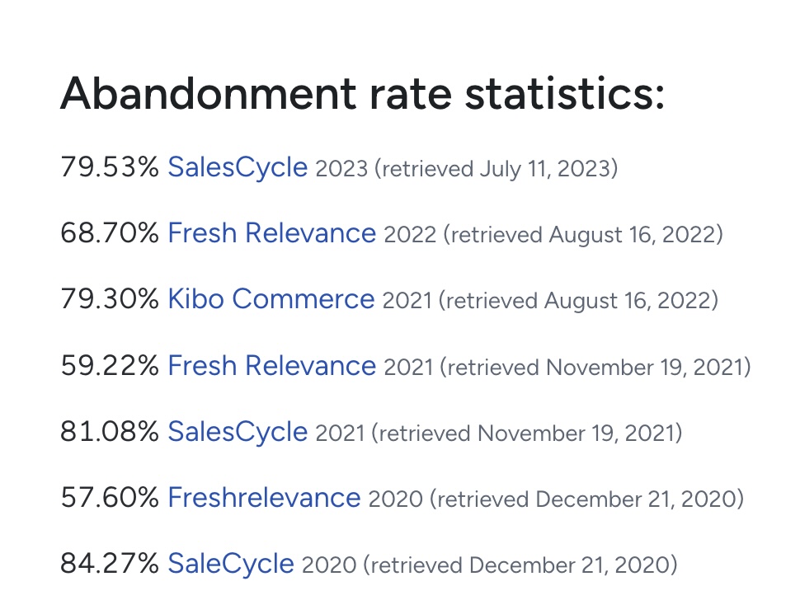Select the 81.08% rate
The height and width of the screenshot is (614, 786).
(x=110, y=432)
